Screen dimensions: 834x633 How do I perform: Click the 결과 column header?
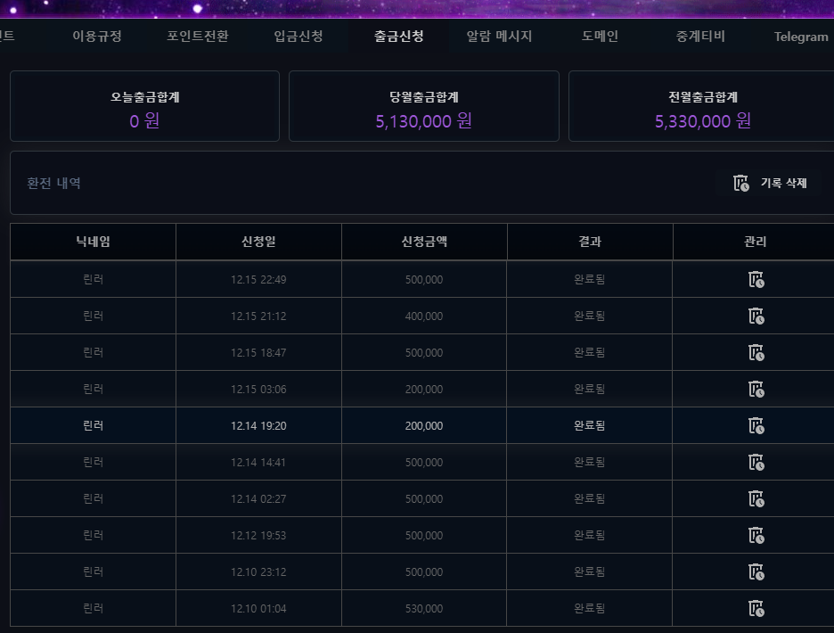(x=589, y=242)
